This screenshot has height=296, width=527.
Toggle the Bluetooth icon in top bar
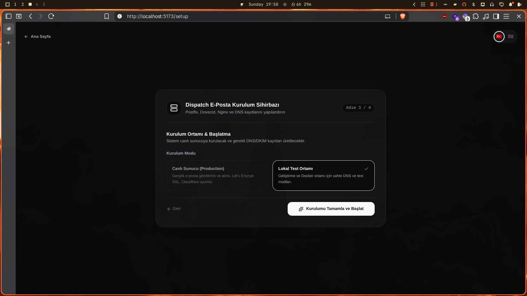point(473,4)
